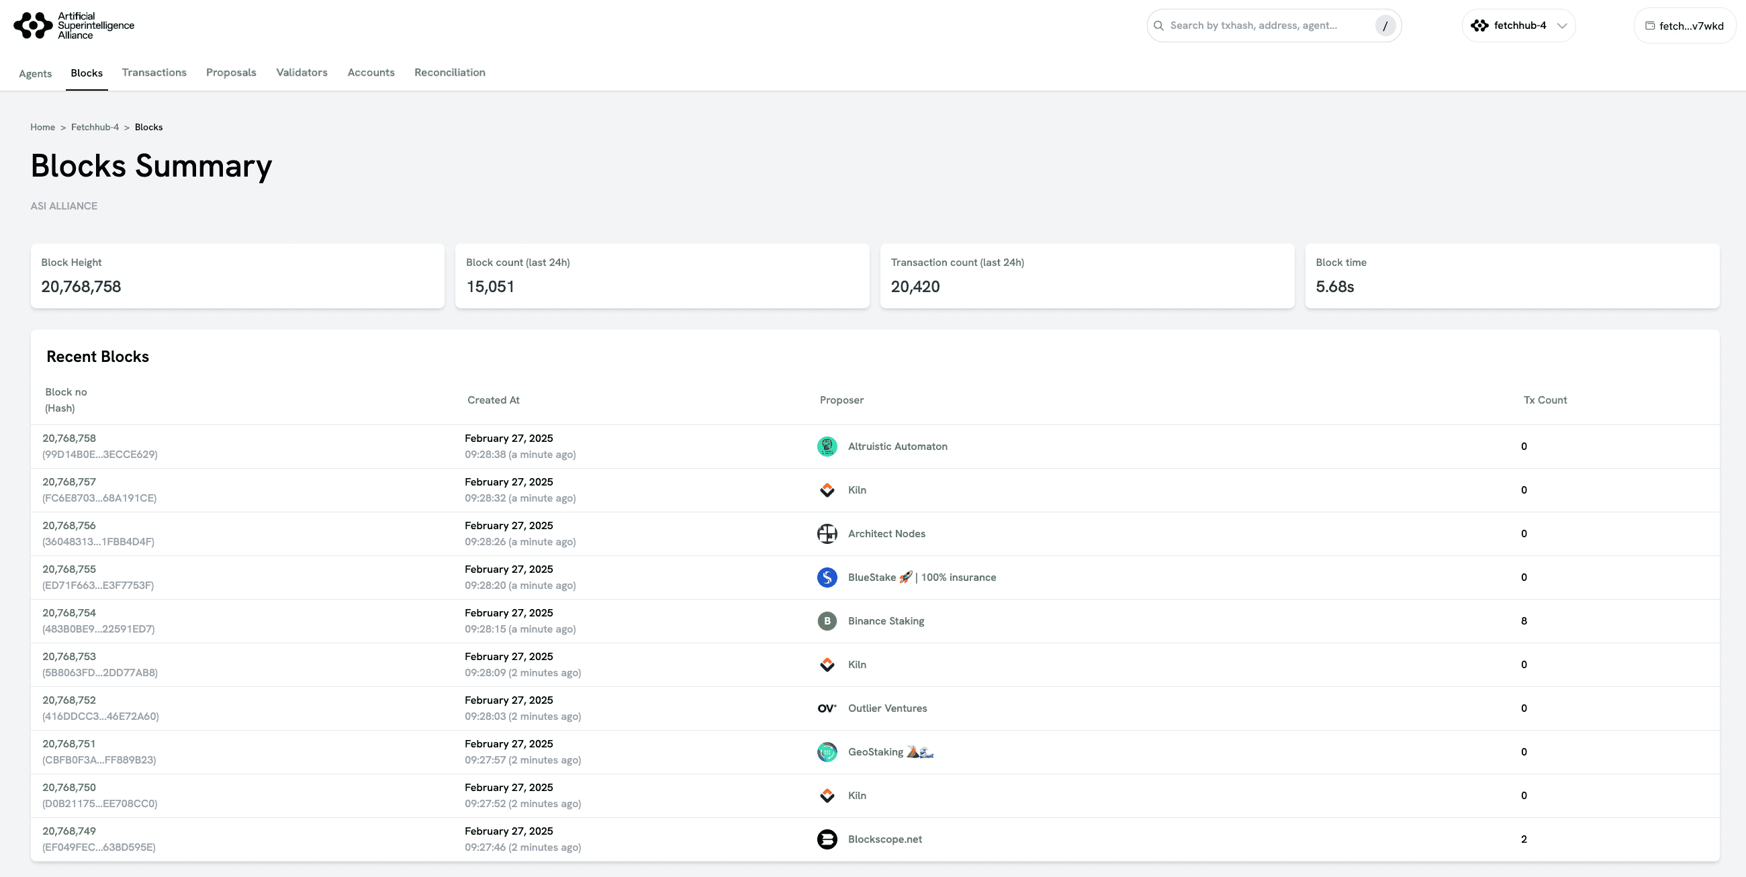Click the slash shortcut key badge
Image resolution: width=1746 pixels, height=877 pixels.
point(1385,26)
